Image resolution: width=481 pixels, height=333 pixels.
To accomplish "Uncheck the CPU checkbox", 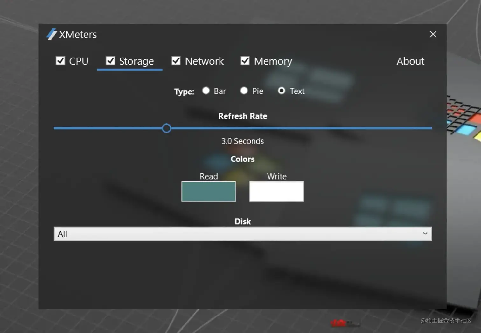I will coord(60,61).
